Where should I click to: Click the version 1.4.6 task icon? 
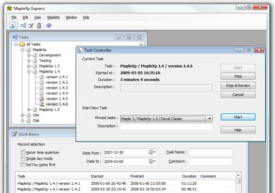pyautogui.click(x=41, y=104)
